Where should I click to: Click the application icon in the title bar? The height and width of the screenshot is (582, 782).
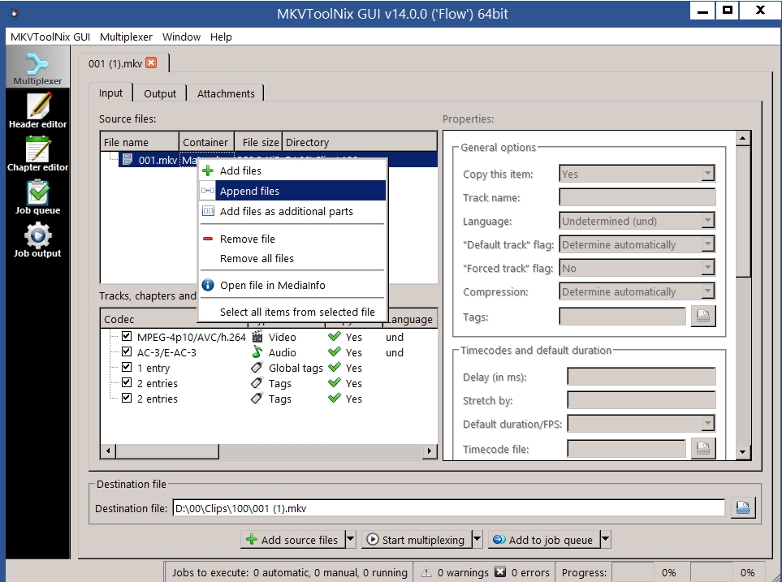pos(15,14)
